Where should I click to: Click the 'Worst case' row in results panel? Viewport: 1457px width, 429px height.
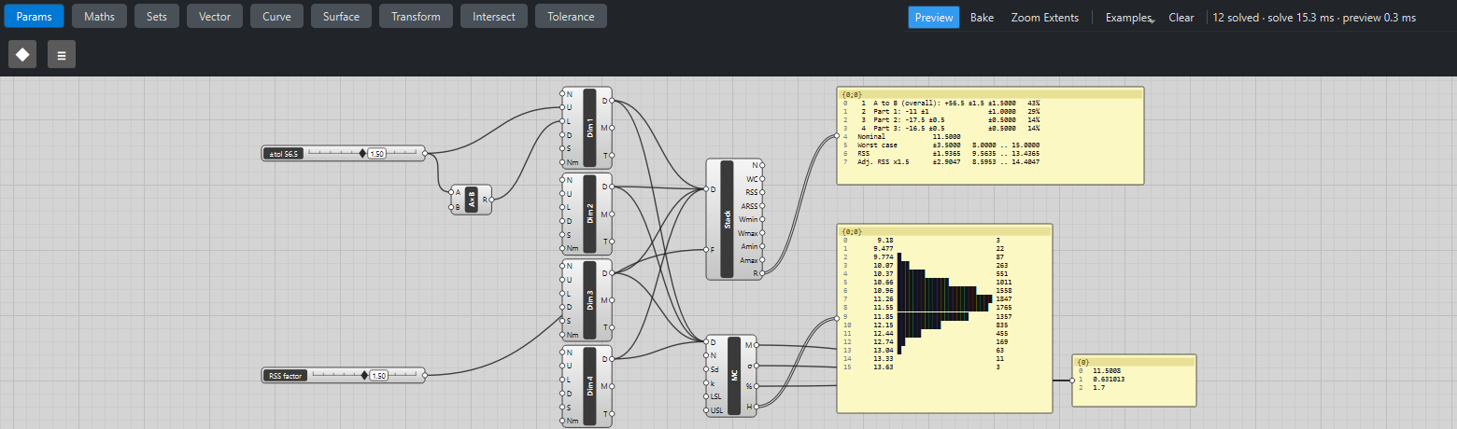point(990,145)
